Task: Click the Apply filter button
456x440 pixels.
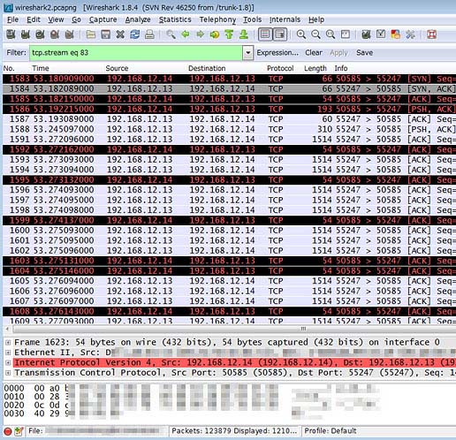Action: click(x=338, y=53)
